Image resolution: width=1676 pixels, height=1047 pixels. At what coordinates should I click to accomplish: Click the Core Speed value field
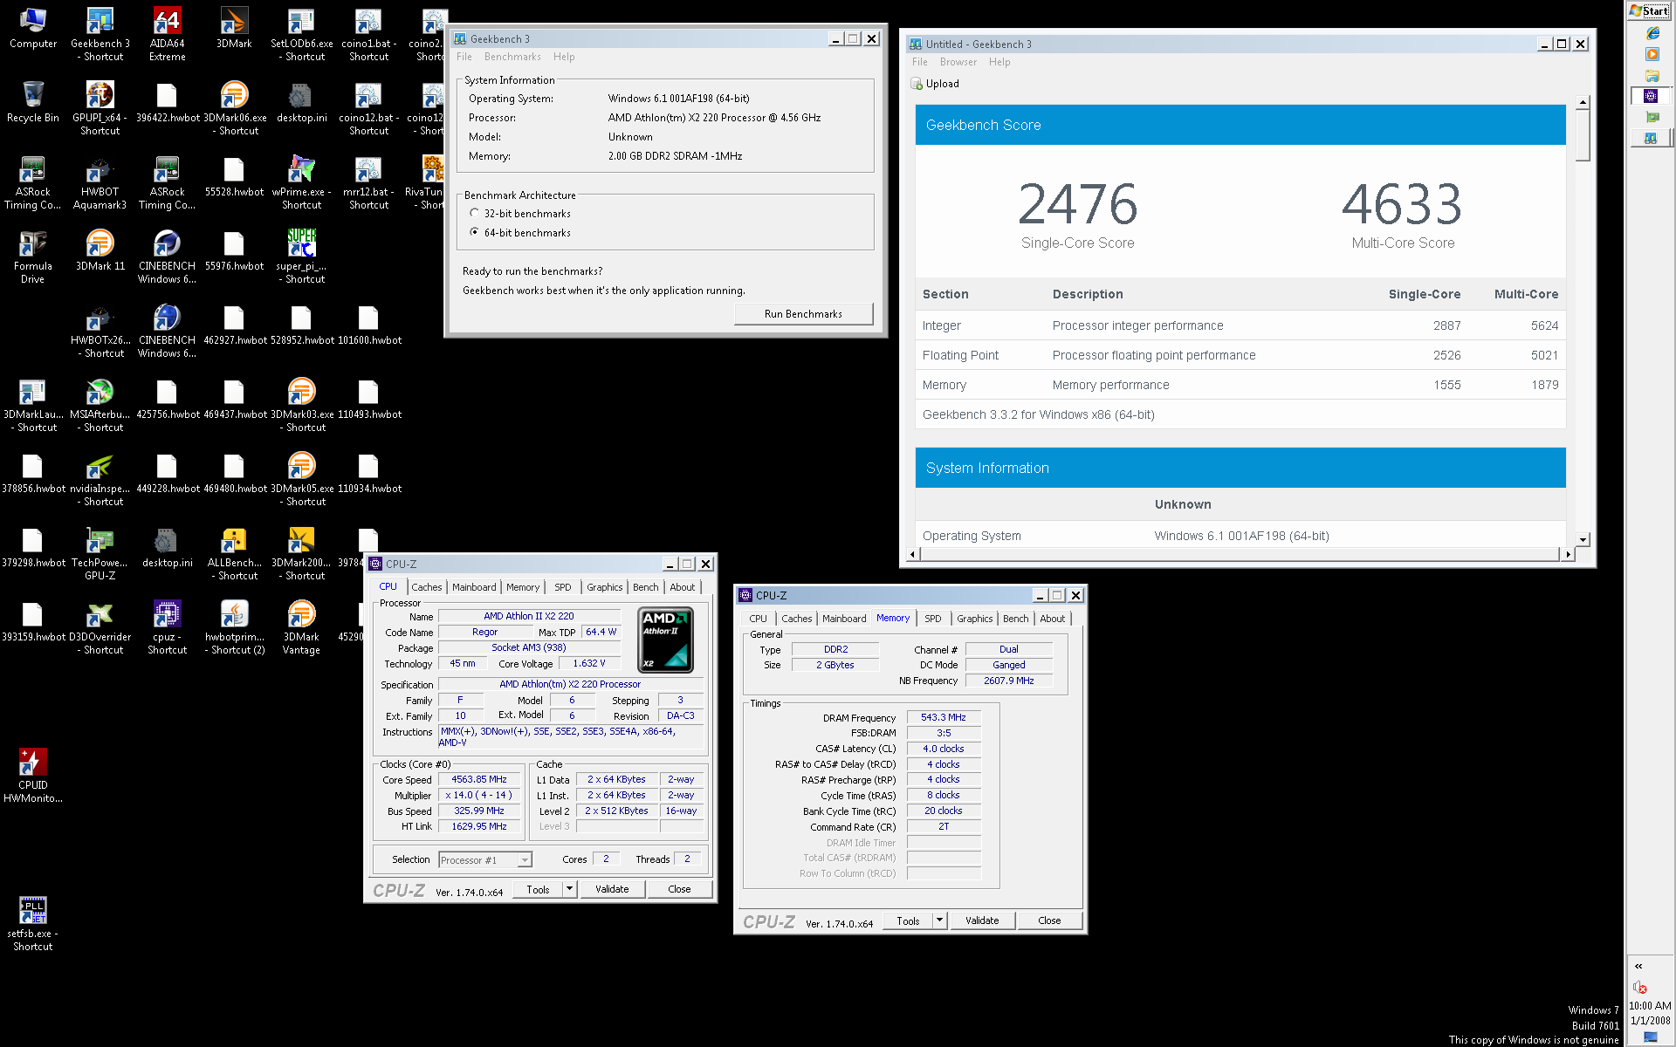point(478,779)
